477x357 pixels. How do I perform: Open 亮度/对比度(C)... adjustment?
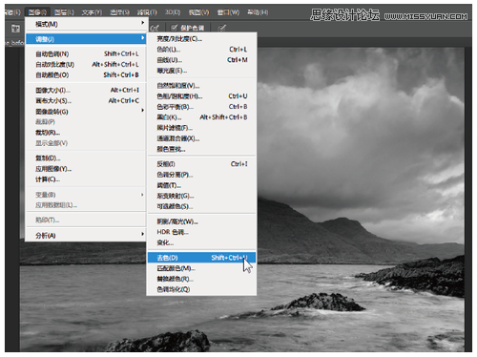point(201,38)
